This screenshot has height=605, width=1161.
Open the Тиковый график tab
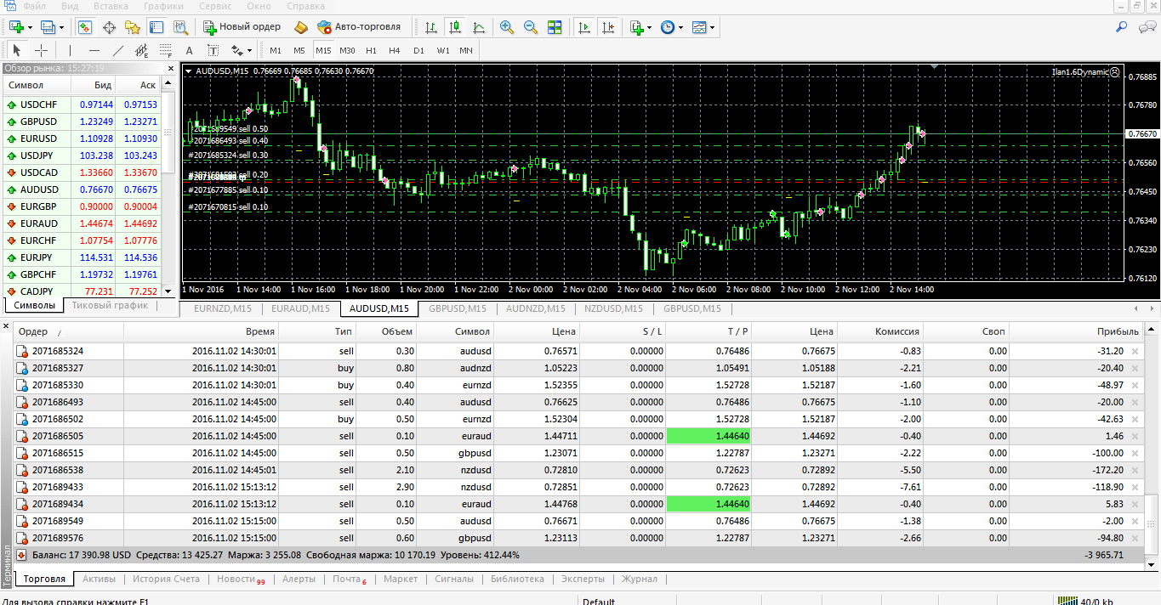tap(110, 305)
